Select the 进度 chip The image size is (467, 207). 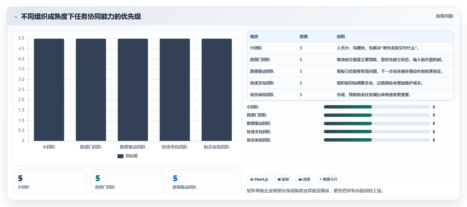(304, 179)
